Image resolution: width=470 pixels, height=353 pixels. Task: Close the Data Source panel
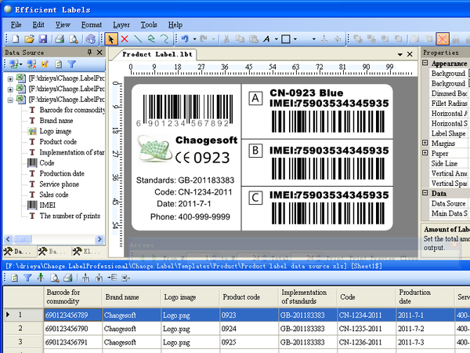[99, 53]
